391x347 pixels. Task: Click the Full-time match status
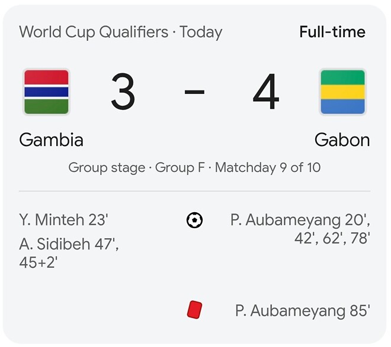(332, 32)
